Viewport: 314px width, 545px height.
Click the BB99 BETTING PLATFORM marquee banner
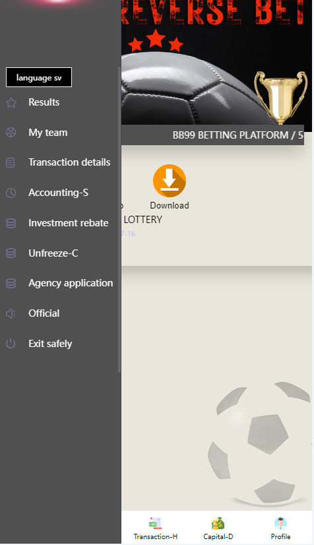click(x=212, y=135)
